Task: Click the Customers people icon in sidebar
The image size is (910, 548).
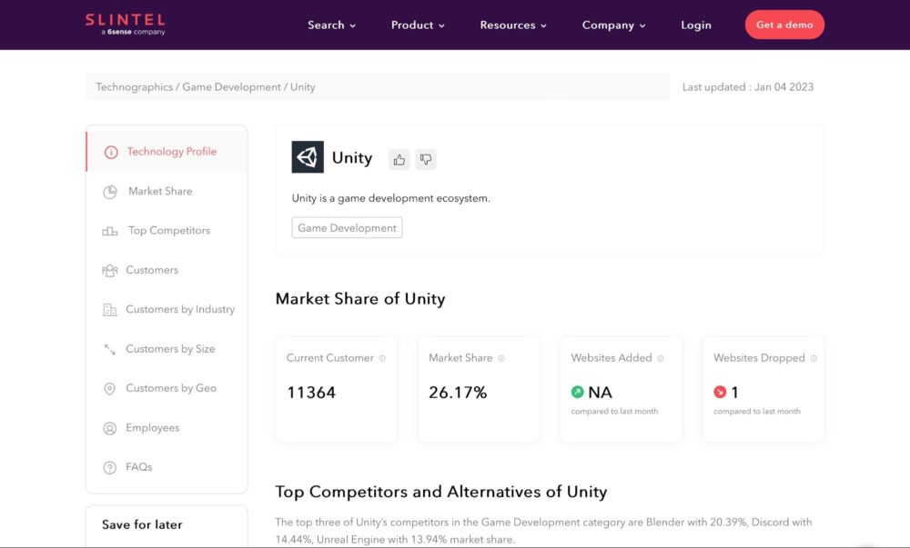Action: click(109, 270)
